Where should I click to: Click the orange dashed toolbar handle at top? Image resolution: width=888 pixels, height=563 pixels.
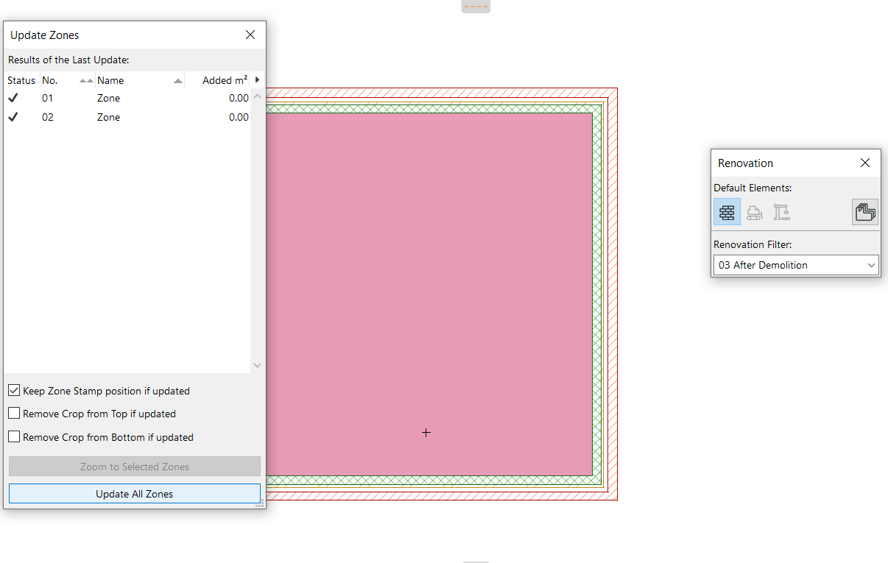476,6
